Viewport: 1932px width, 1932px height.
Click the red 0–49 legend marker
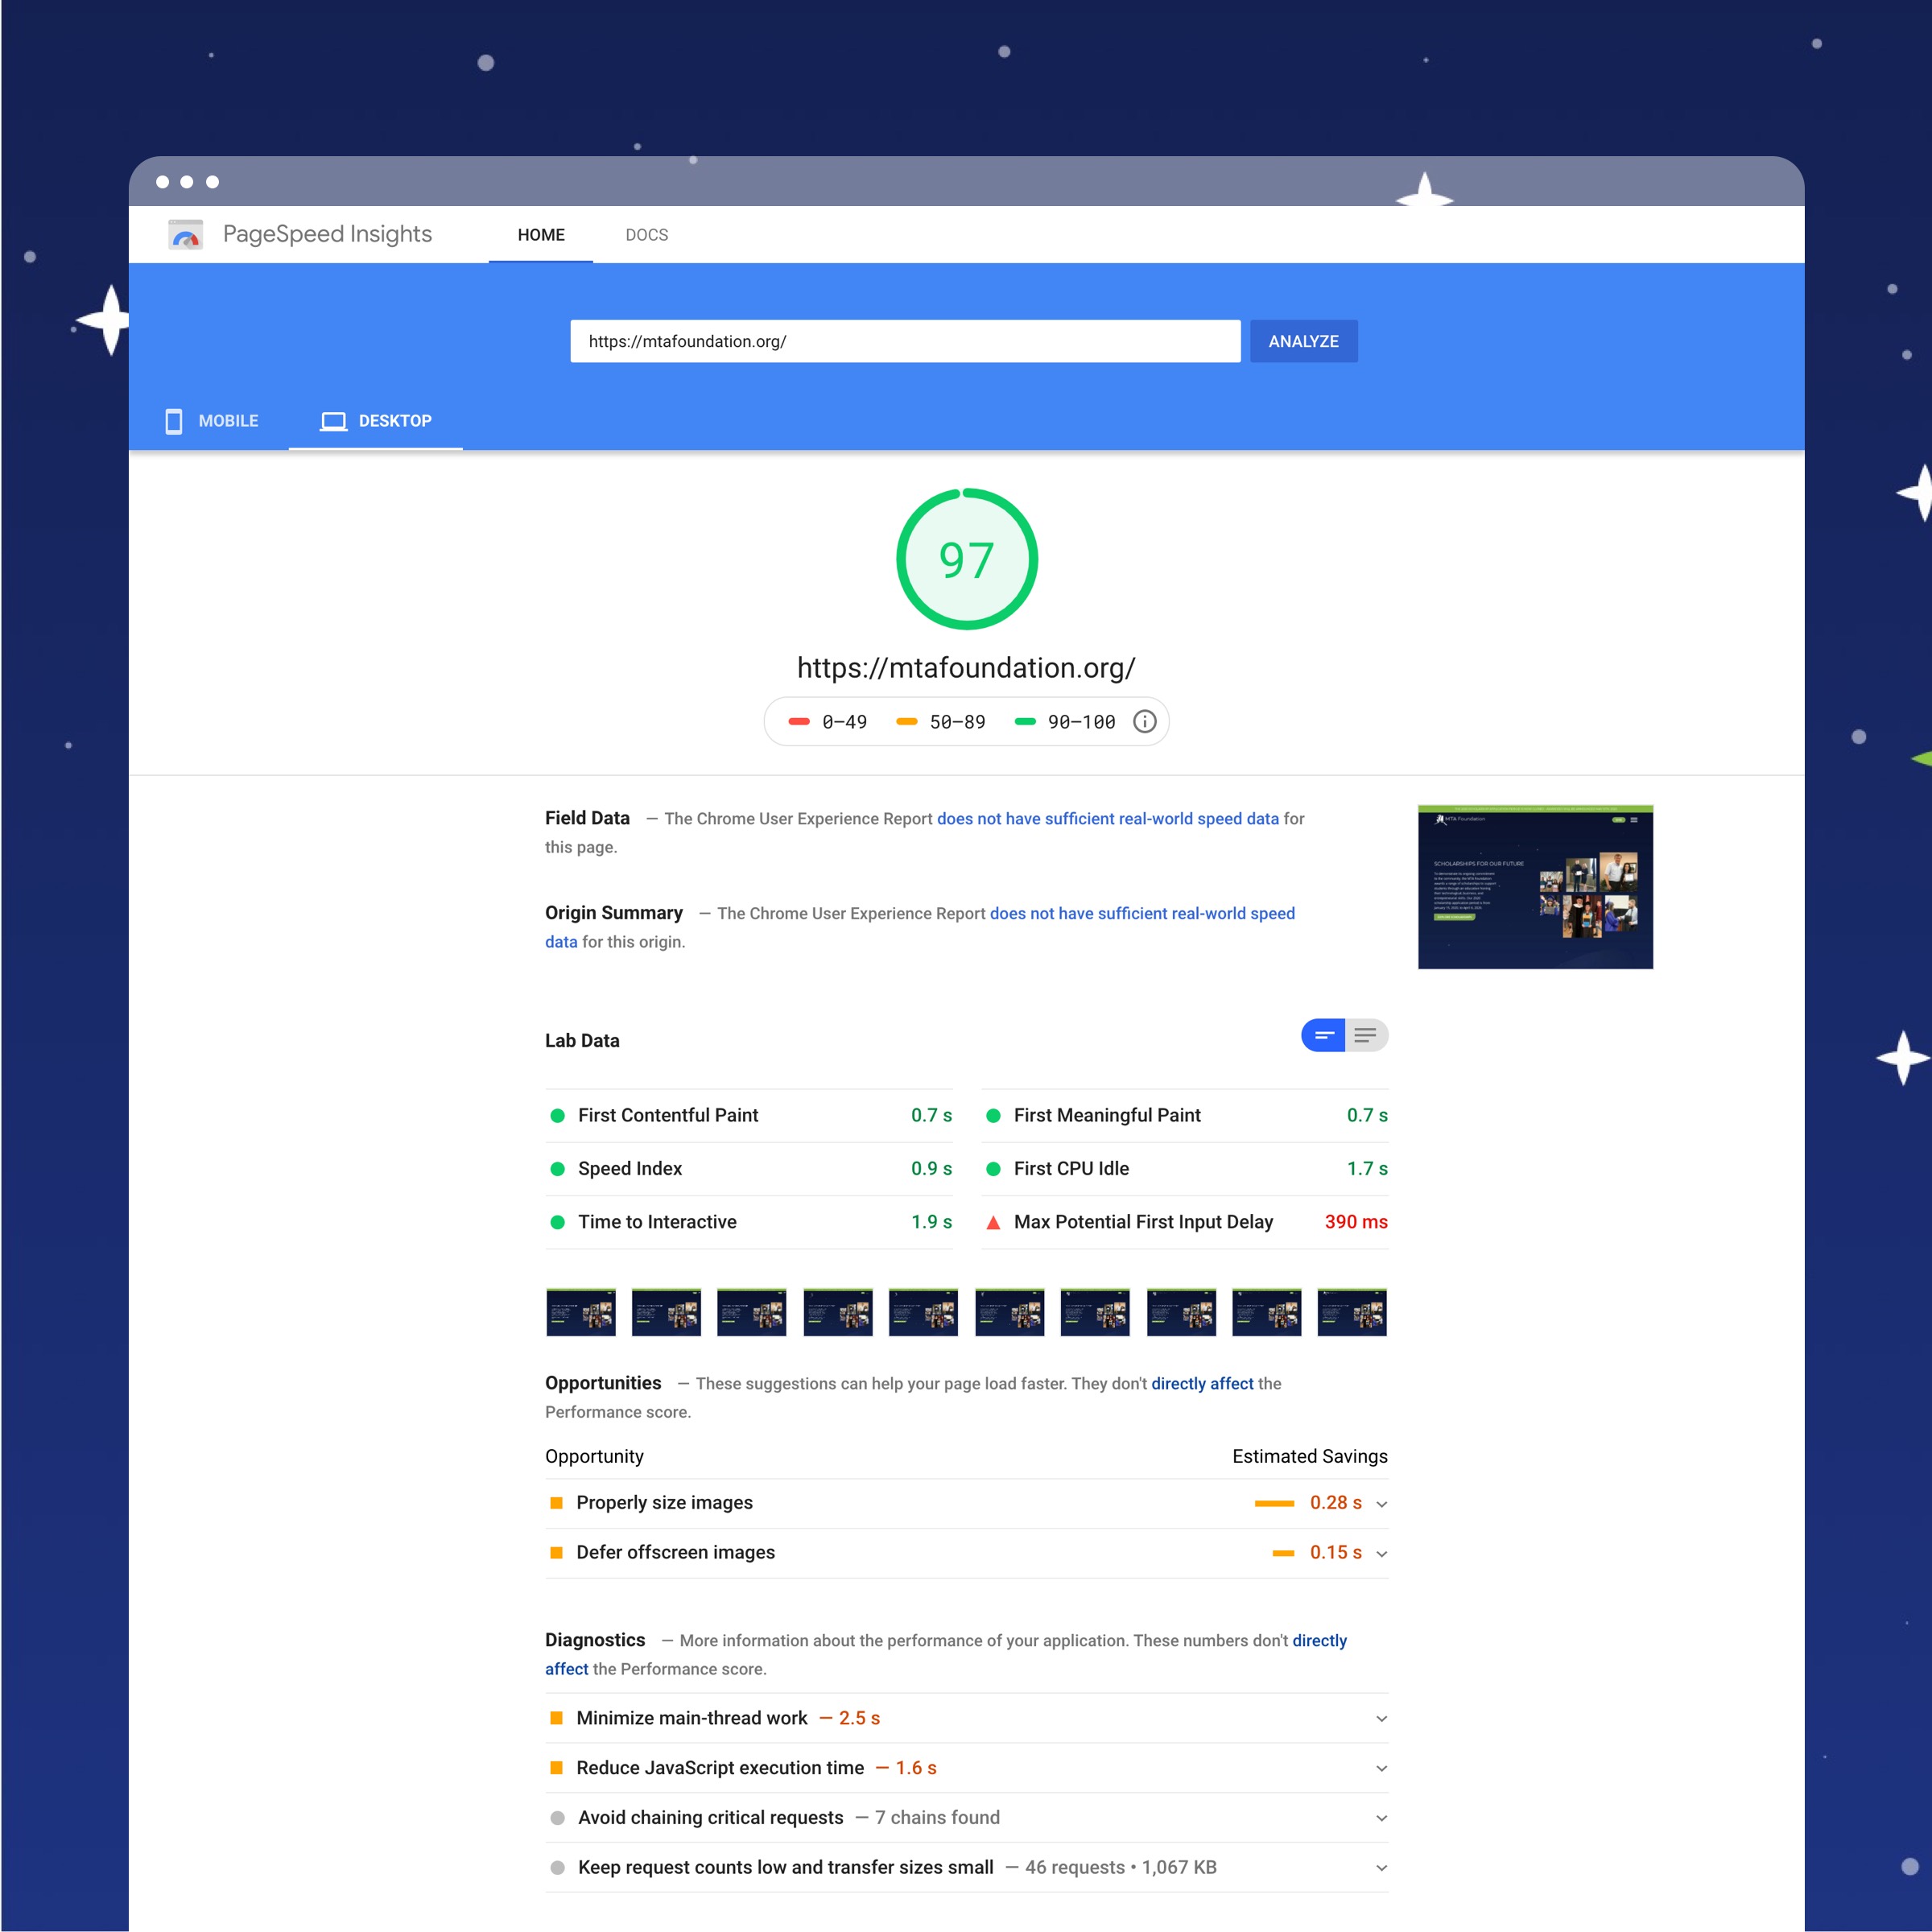[x=799, y=722]
